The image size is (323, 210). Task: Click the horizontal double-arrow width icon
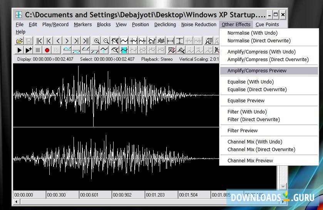171,41
